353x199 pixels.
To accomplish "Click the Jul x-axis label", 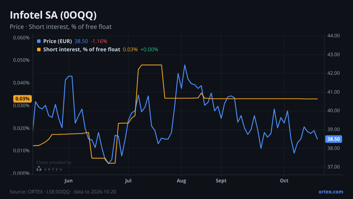I will [128, 181].
